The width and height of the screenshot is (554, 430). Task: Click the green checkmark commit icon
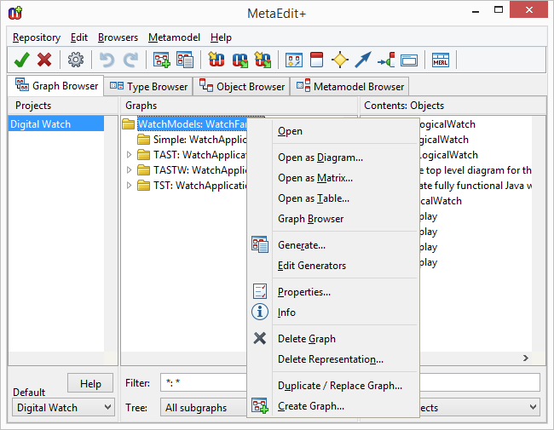point(22,60)
